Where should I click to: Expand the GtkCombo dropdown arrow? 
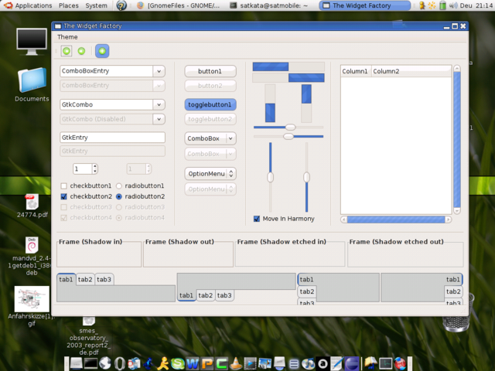(159, 104)
